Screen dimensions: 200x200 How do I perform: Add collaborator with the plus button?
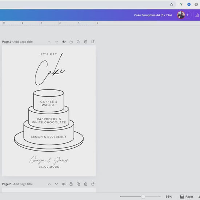188,15
